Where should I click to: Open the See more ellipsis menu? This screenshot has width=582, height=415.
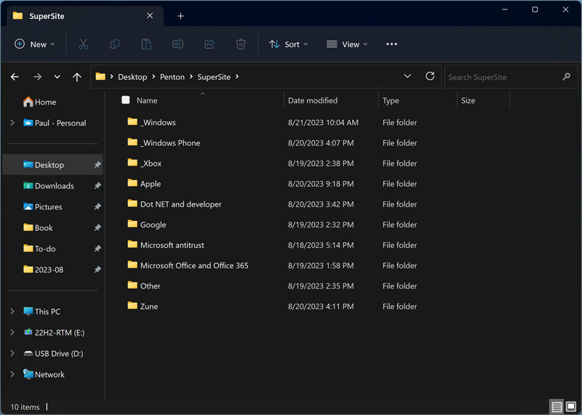[391, 44]
